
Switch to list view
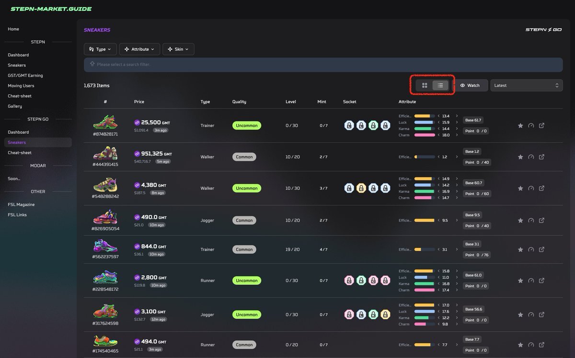[440, 85]
